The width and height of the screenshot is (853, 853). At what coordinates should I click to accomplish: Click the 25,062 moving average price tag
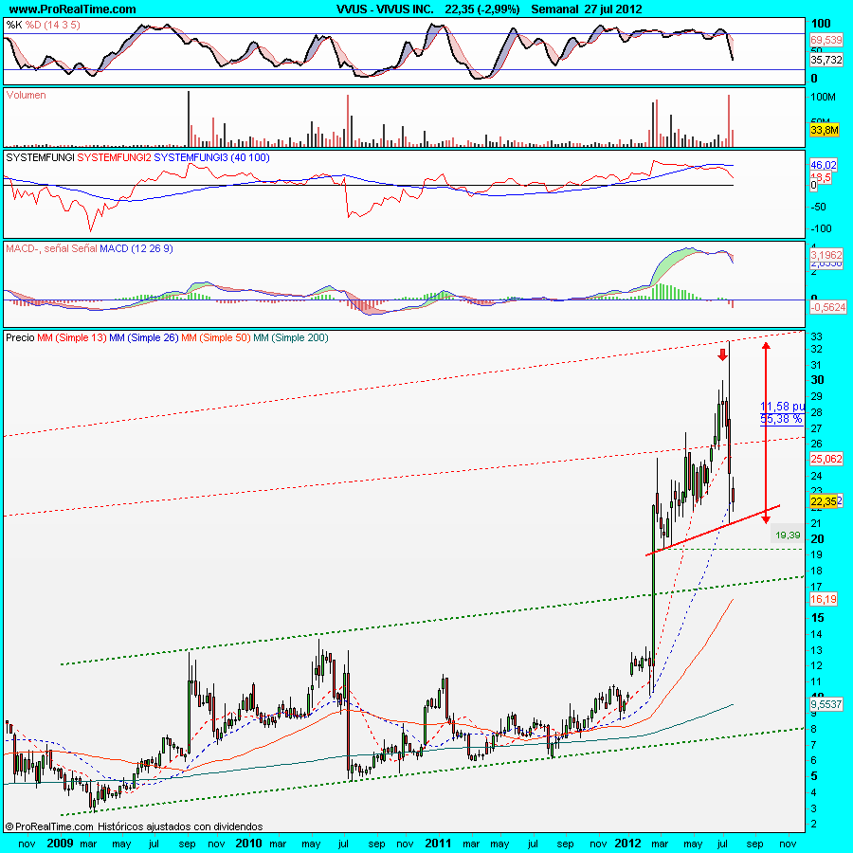pos(826,459)
